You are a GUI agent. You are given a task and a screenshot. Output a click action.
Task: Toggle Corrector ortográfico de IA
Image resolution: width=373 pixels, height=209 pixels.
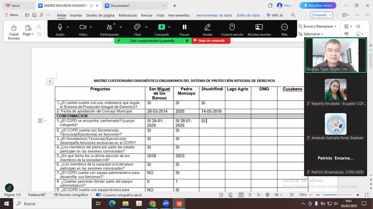tap(98, 195)
